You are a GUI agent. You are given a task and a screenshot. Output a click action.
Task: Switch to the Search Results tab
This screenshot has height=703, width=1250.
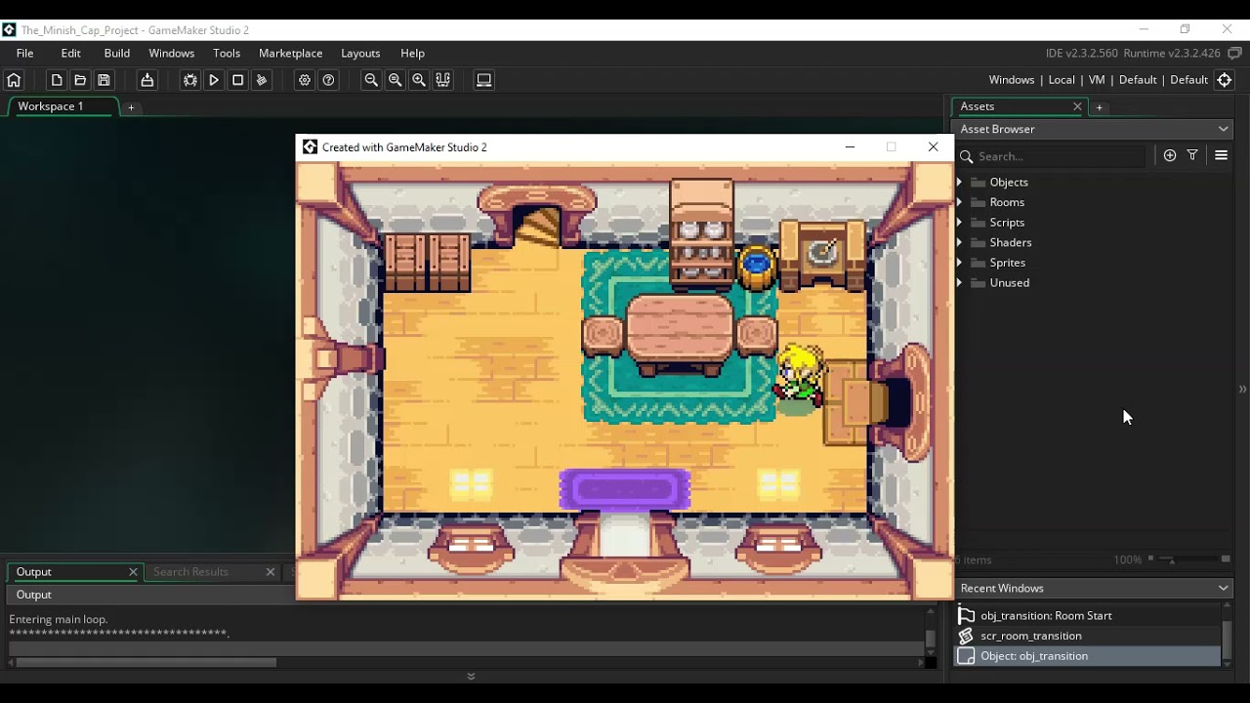191,572
